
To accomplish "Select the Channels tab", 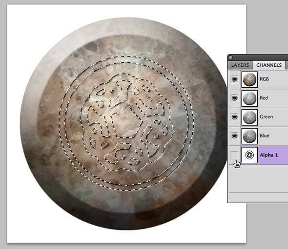I will pyautogui.click(x=269, y=65).
